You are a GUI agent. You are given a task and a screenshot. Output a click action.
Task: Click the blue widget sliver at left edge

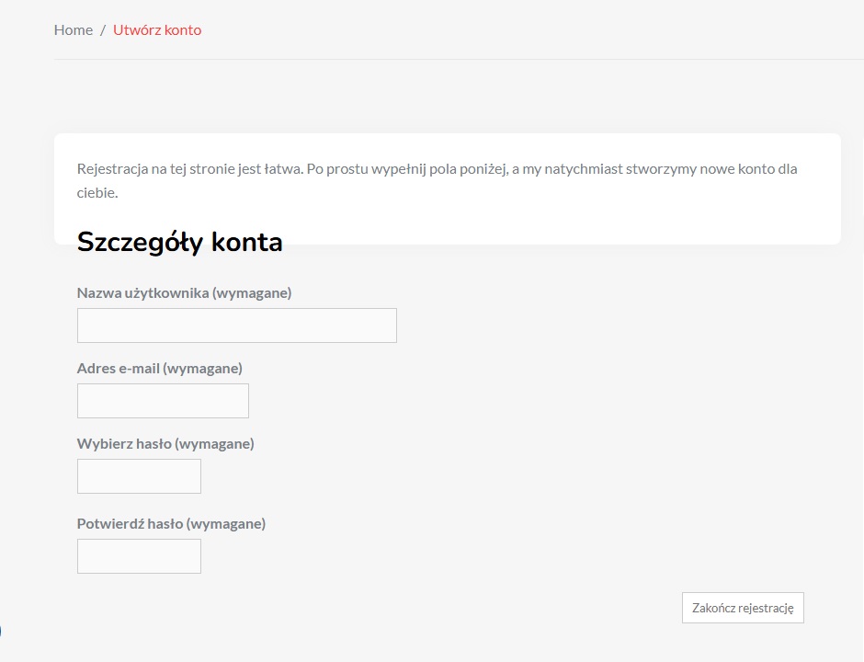click(1, 632)
